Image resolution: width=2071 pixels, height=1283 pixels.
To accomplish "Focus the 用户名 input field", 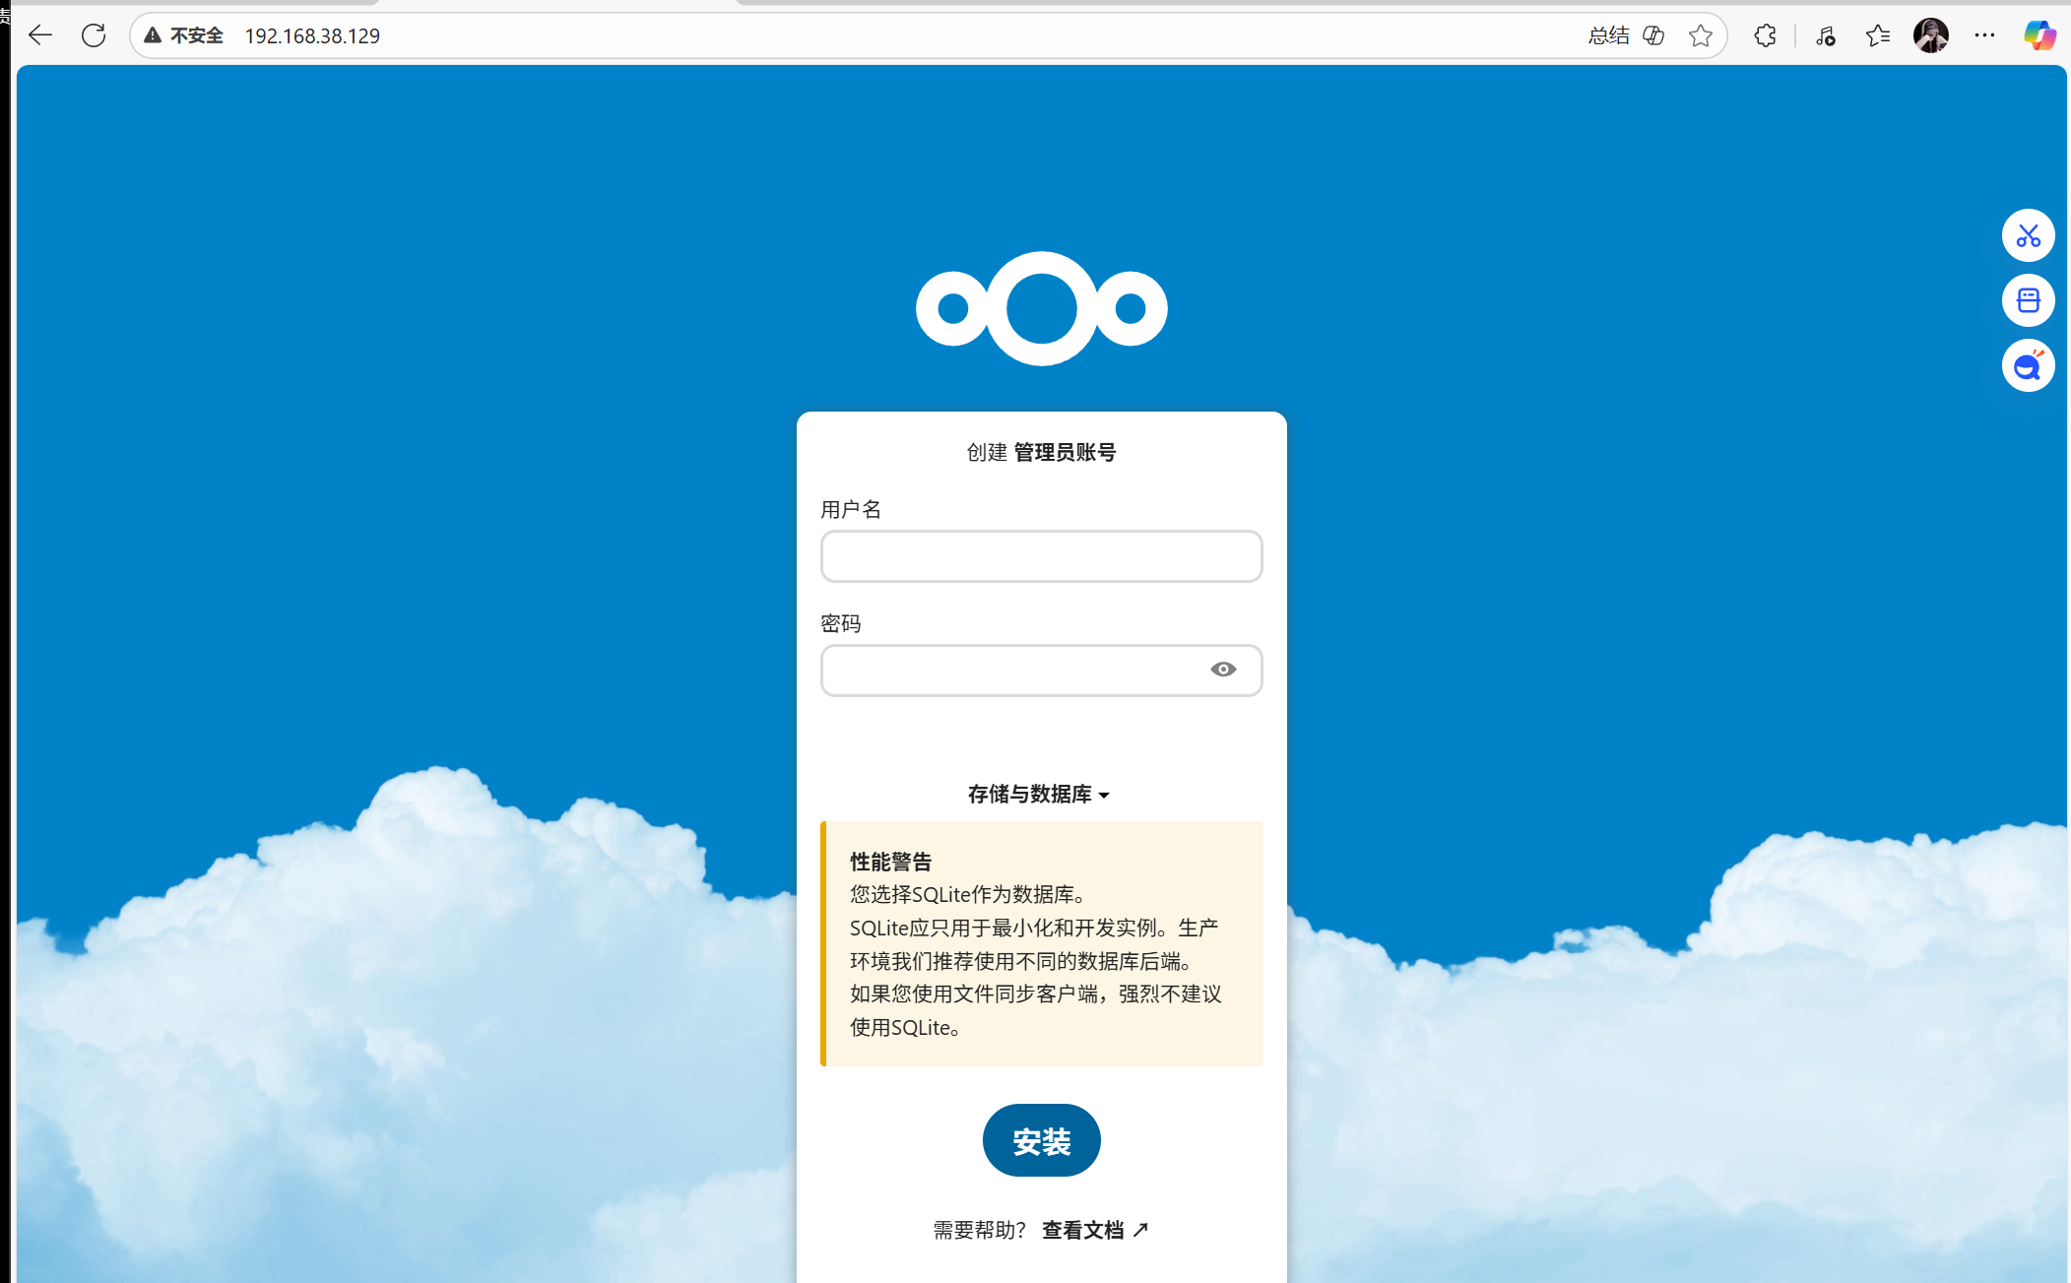I will point(1041,556).
